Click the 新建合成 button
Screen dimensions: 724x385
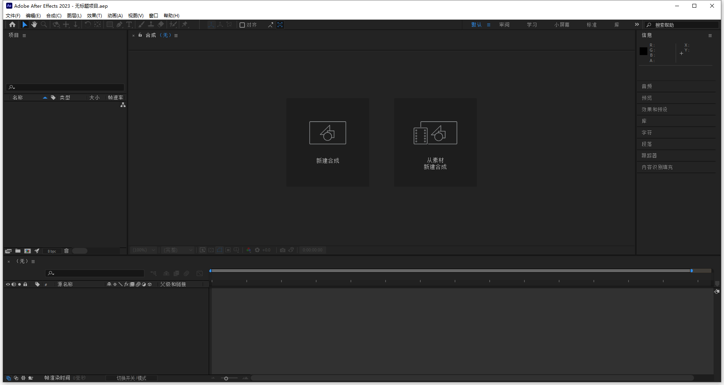pos(328,142)
